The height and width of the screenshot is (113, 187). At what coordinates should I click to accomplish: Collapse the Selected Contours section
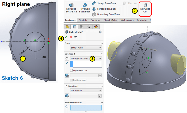tap(102, 102)
